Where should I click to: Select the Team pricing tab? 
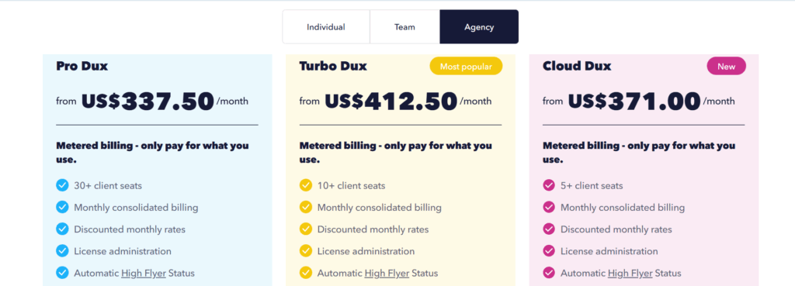pos(404,27)
